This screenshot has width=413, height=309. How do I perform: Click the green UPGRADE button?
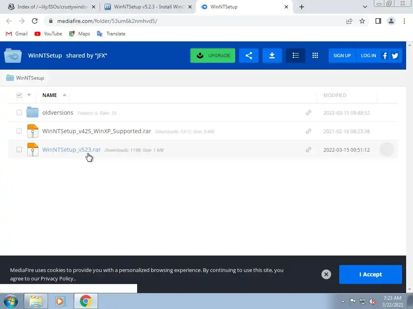click(213, 56)
